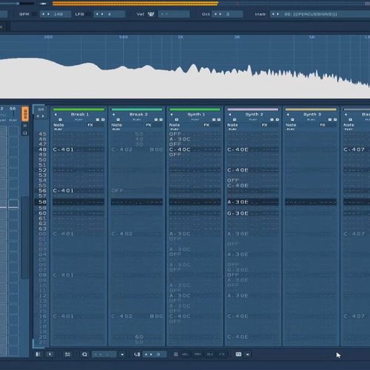Increase the BPM with its right arrow
The width and height of the screenshot is (370, 370).
pos(48,14)
